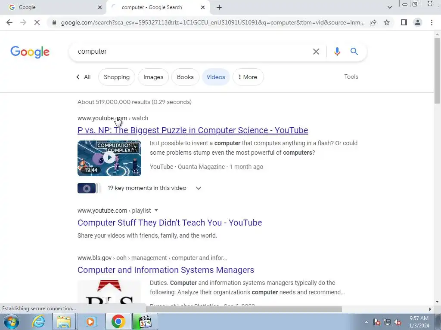The height and width of the screenshot is (330, 441).
Task: Open the Chrome three-dot menu
Action: [432, 22]
